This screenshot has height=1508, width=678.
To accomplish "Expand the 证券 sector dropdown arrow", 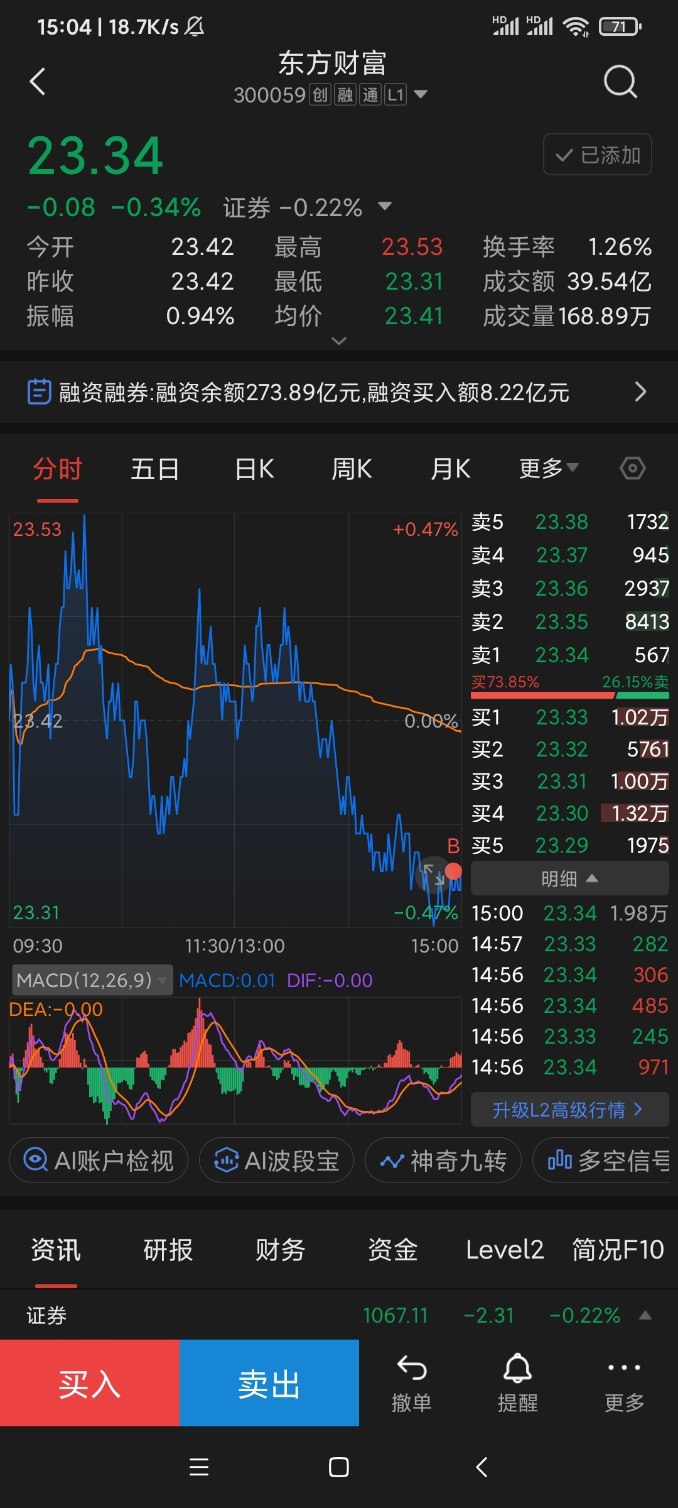I will 385,206.
